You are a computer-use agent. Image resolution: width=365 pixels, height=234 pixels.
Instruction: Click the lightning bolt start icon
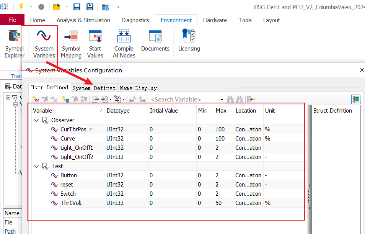pyautogui.click(x=21, y=7)
